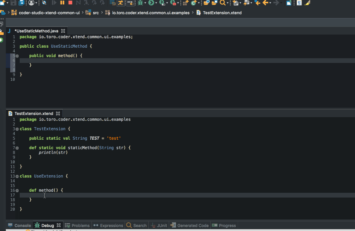Click the Last Edit Location arrow icon

[x=258, y=3]
